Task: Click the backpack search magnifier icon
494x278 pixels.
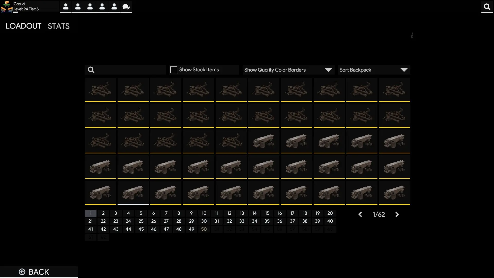Action: tap(91, 70)
